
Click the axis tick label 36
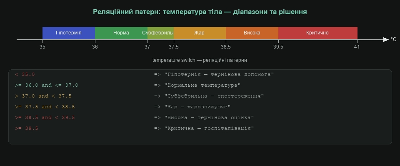[95, 47]
